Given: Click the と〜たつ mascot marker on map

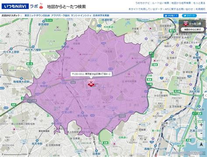Looking at the screenshot, I should pos(91,83).
